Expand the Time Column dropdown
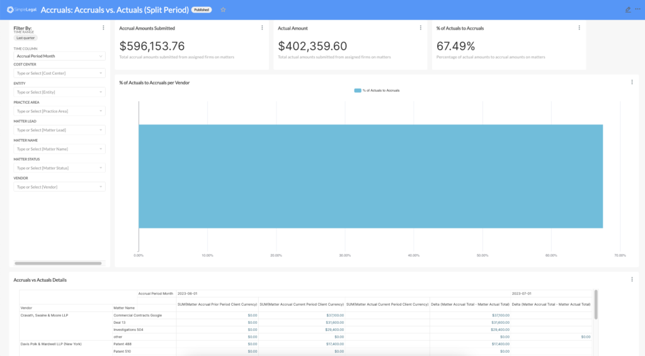This screenshot has height=356, width=645. (x=59, y=56)
